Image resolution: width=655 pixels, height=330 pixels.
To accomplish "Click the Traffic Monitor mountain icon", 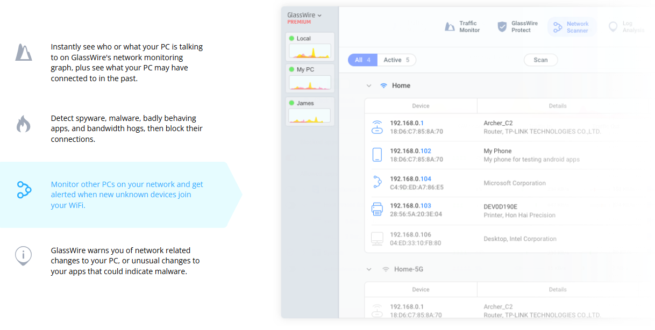I will [x=450, y=27].
